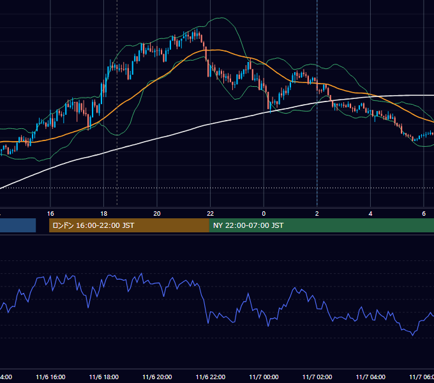Click the 11/7 04:00 date label
The height and width of the screenshot is (383, 434).
pos(371,377)
